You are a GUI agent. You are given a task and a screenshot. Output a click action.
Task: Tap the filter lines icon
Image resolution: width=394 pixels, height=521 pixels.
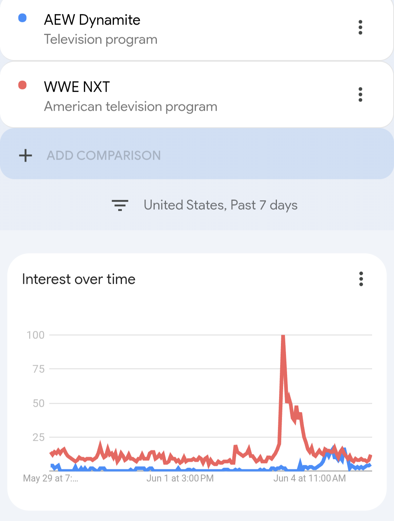pos(120,205)
